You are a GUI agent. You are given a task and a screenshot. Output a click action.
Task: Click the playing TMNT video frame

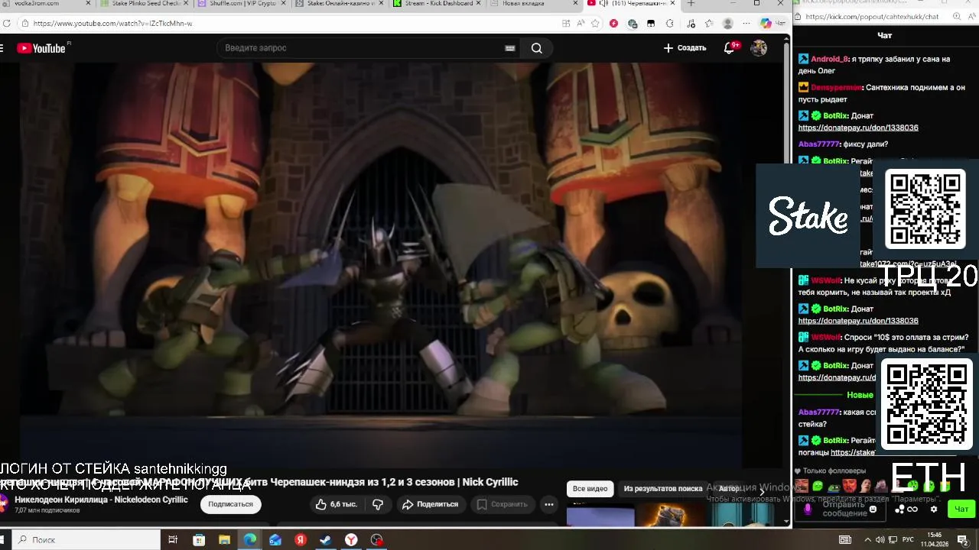click(x=380, y=264)
